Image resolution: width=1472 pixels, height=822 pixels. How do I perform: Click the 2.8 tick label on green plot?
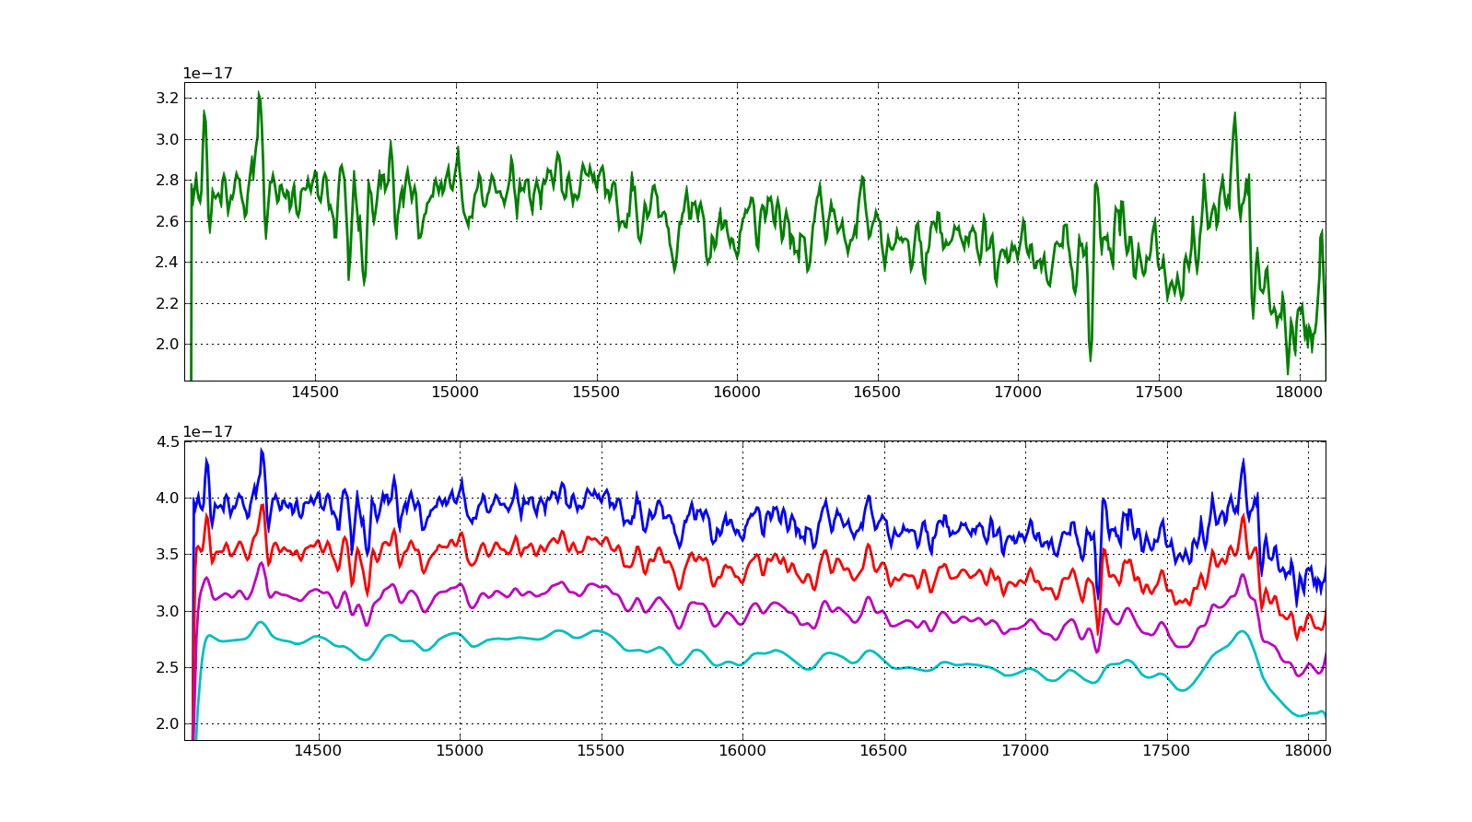pyautogui.click(x=169, y=181)
